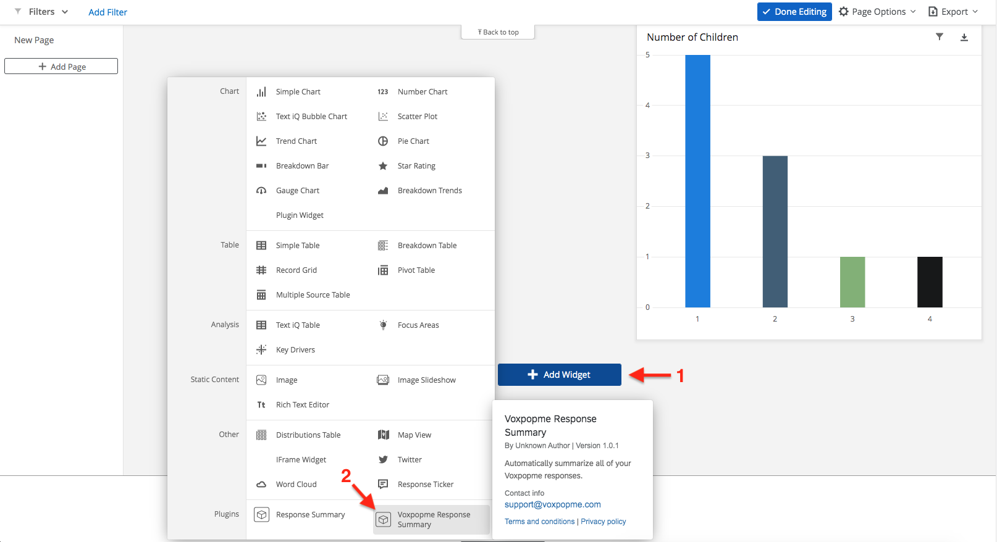Download the Number of Children chart
This screenshot has width=997, height=542.
pos(964,38)
